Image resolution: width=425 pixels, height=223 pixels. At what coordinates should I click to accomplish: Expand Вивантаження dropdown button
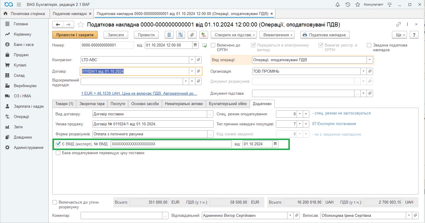tap(277, 35)
